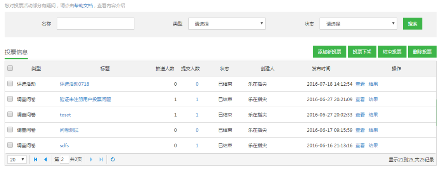Switch to the 投票信息 tab
The width and height of the screenshot is (437, 171).
point(16,52)
